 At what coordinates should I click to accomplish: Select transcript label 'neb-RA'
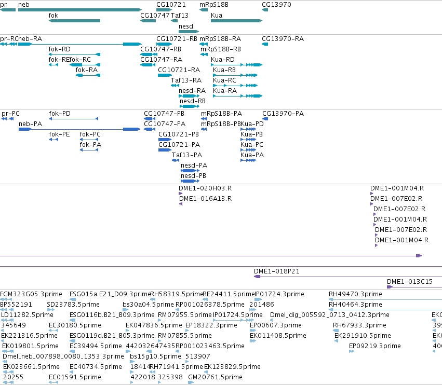click(30, 38)
